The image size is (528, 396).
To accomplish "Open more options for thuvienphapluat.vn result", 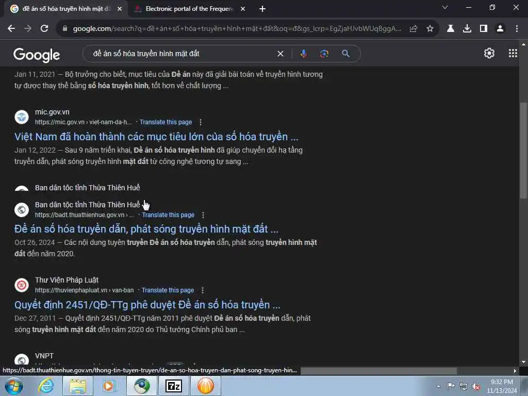I will point(202,290).
